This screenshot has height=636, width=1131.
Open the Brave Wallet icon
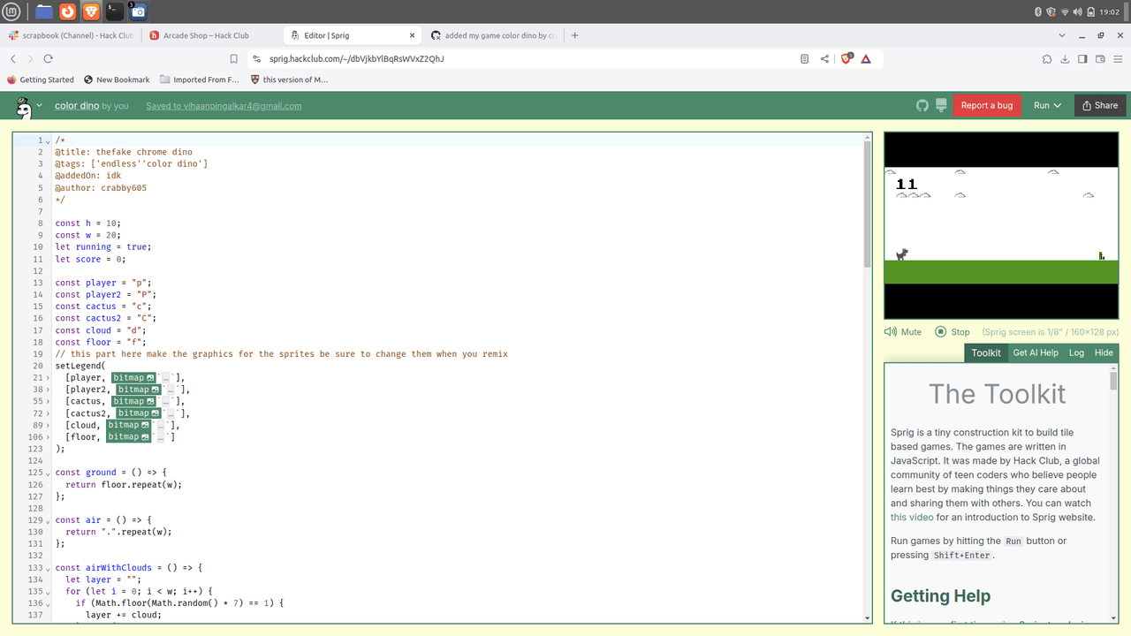(1100, 59)
